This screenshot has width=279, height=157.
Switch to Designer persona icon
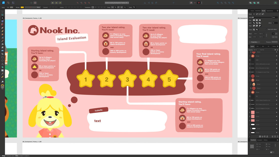coord(3,3)
